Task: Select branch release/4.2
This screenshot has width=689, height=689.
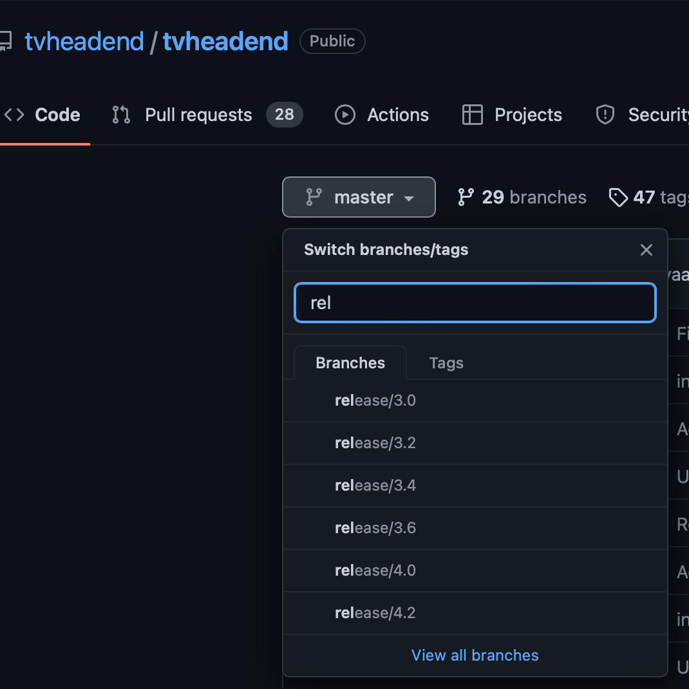Action: tap(475, 613)
